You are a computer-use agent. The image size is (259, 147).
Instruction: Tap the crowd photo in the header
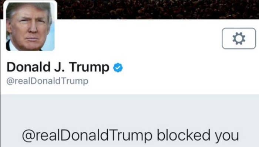[158, 9]
